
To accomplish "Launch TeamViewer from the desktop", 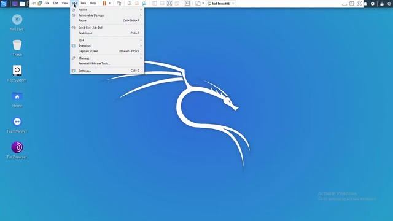I will tap(17, 125).
